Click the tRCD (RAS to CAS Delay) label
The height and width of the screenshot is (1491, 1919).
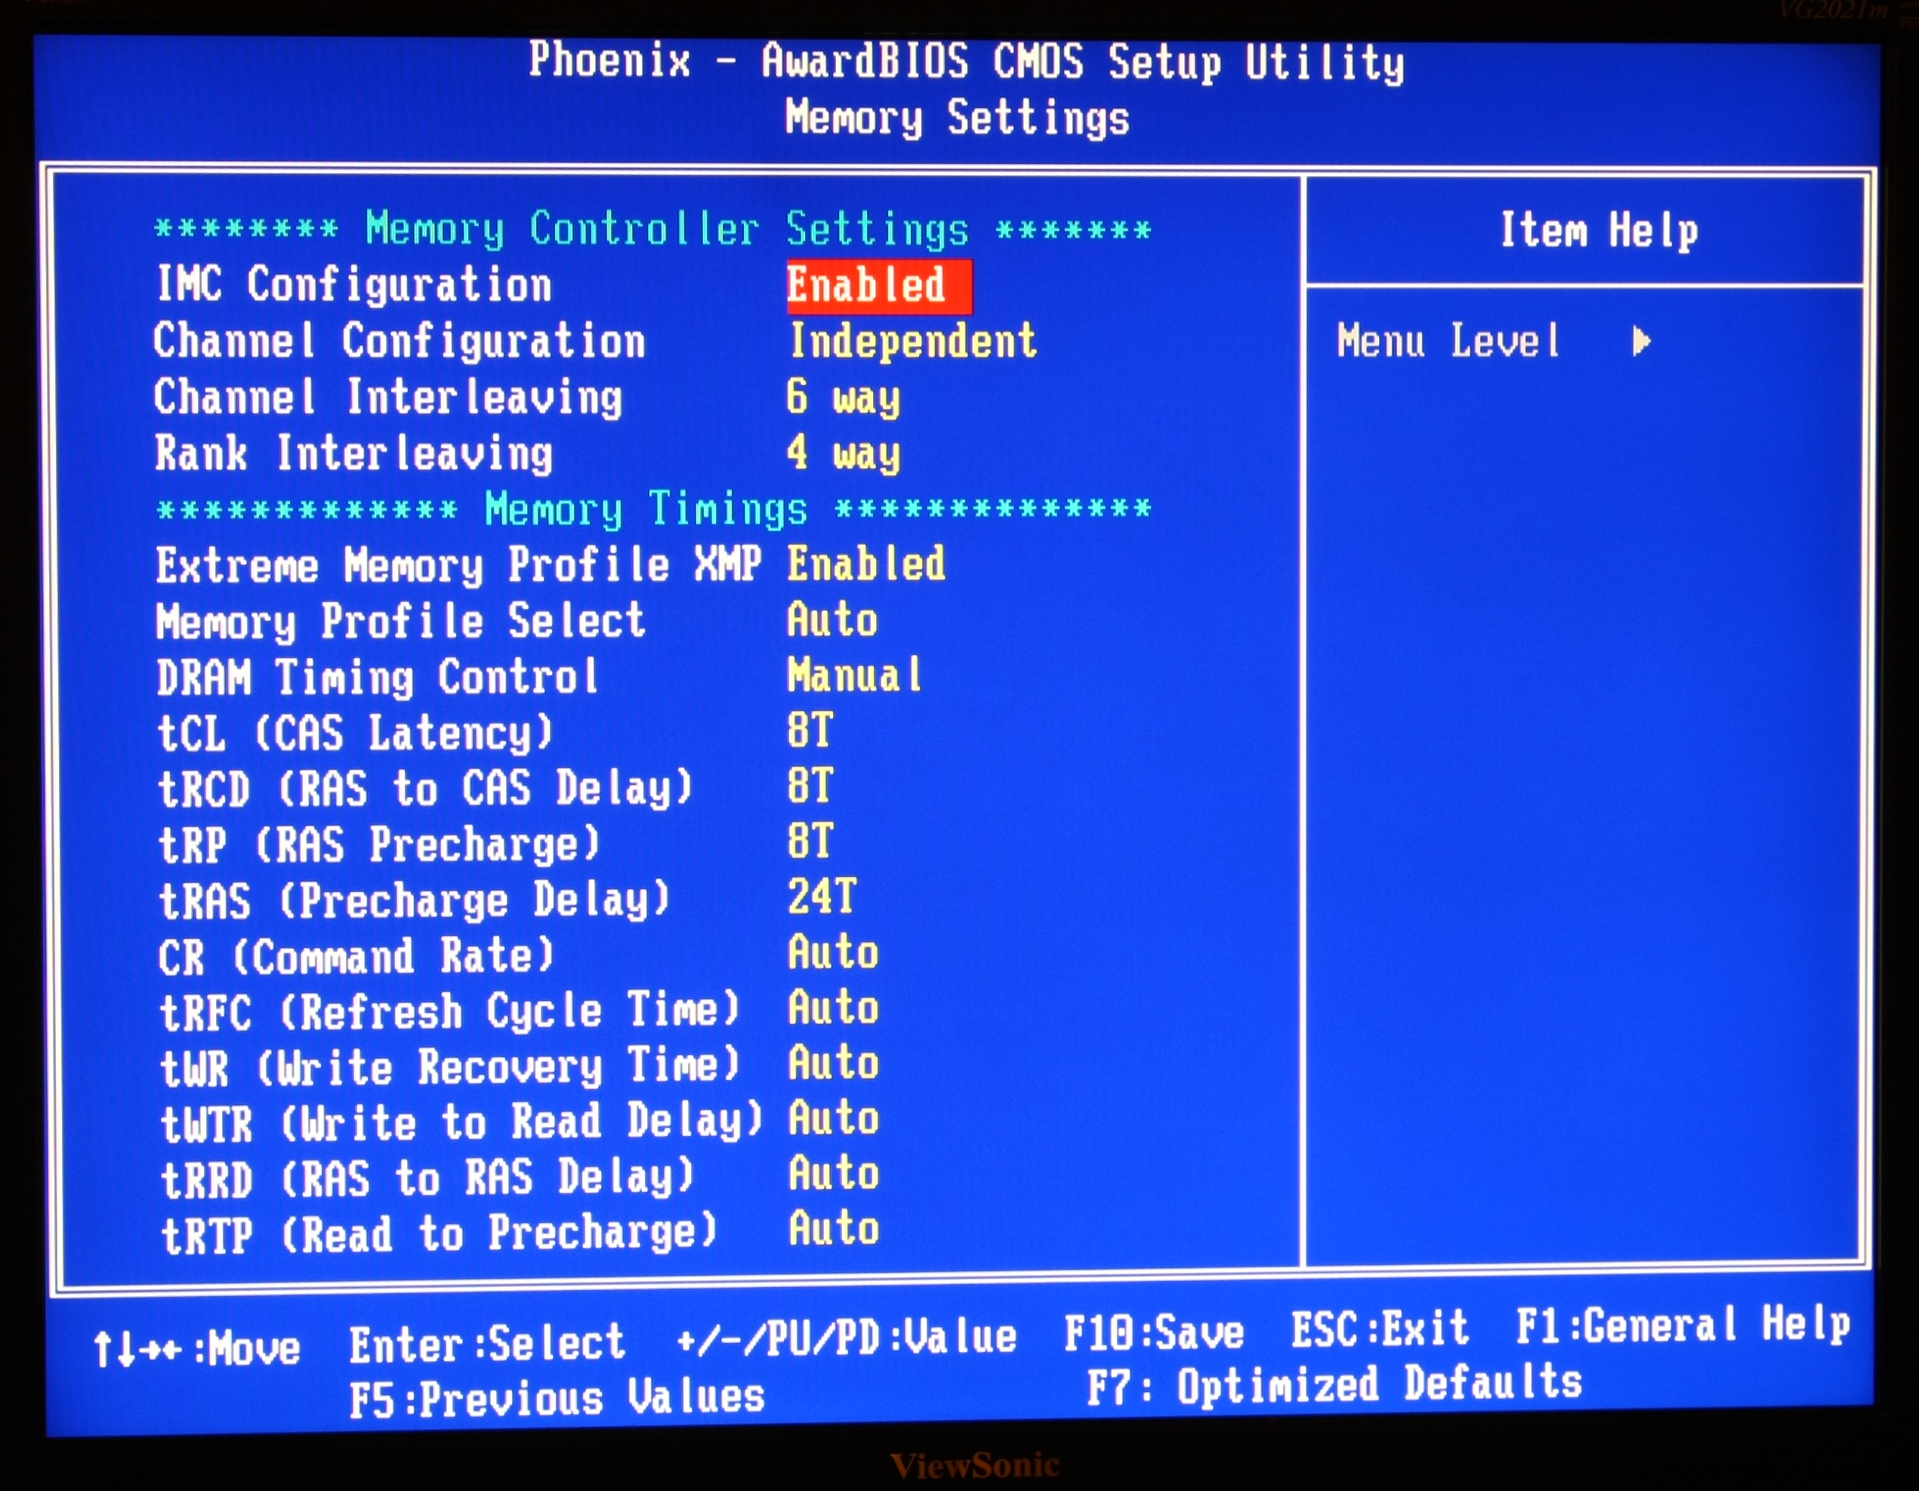point(425,789)
